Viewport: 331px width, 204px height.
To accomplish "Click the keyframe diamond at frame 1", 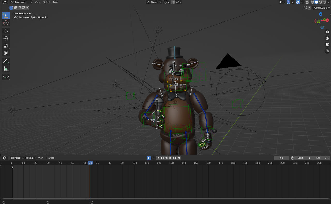I will [x=12, y=167].
